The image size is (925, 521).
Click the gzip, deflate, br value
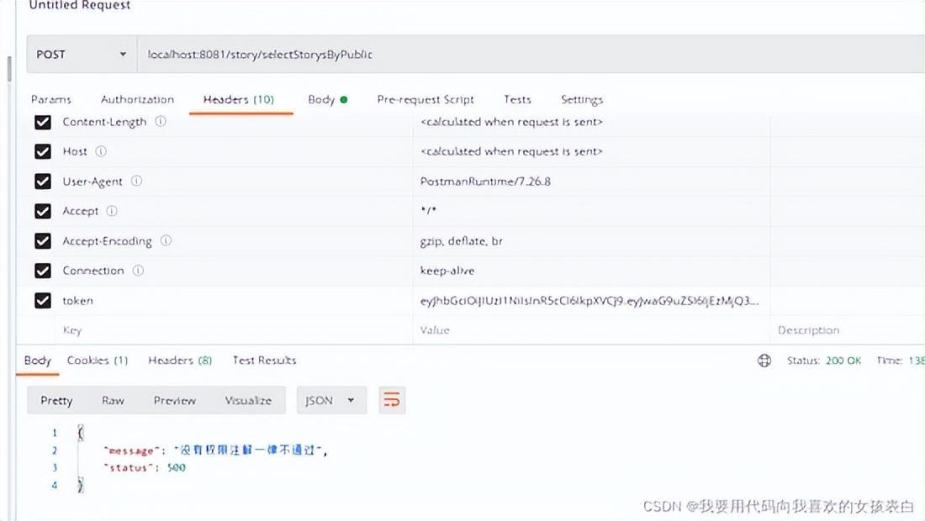coord(462,241)
